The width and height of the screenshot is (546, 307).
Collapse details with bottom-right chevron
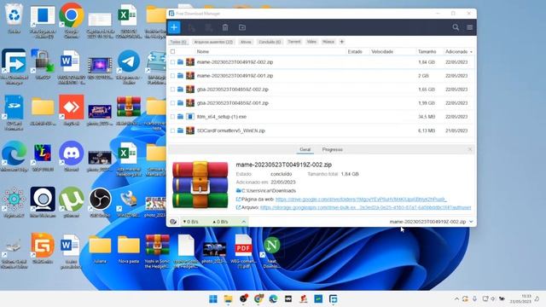pos(471,222)
